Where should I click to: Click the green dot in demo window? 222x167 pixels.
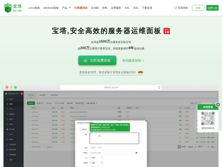click(16, 87)
